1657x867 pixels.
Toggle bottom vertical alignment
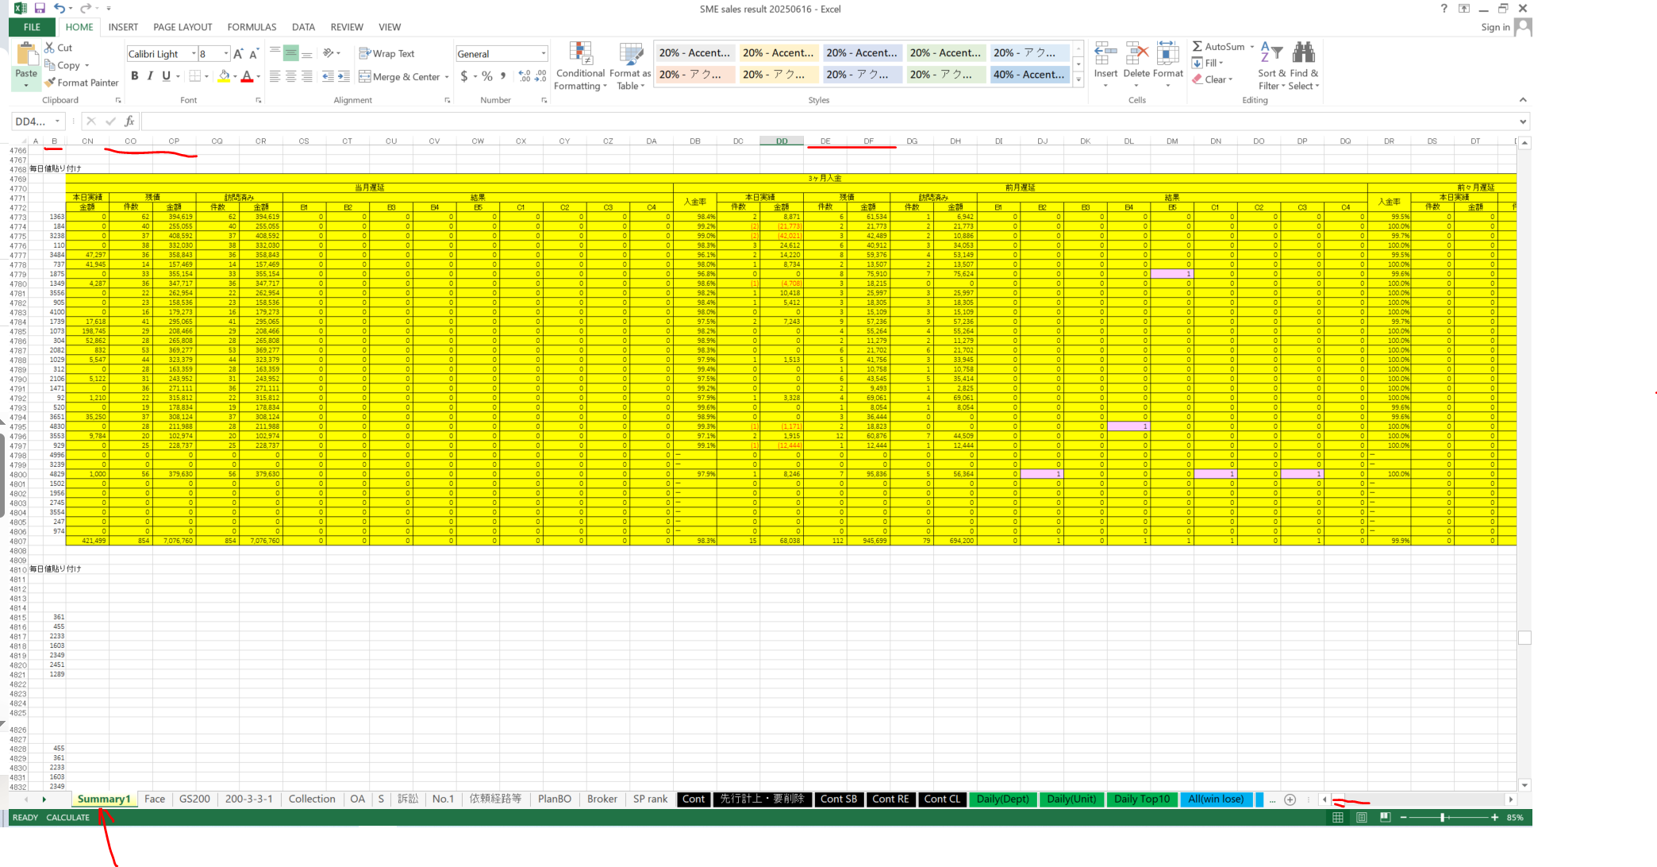[x=307, y=53]
